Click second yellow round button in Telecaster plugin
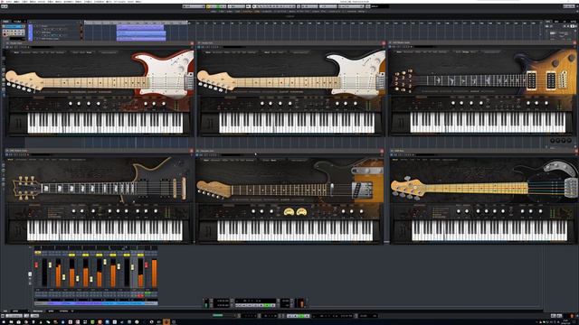Screen dimensions: 579x325 point(301,211)
